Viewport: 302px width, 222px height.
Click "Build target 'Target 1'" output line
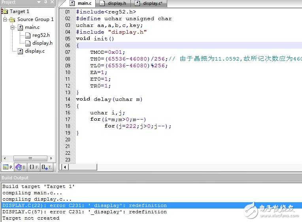point(38,186)
